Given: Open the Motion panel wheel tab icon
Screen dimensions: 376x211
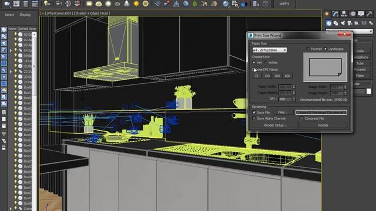Looking at the screenshot, I should (x=352, y=14).
